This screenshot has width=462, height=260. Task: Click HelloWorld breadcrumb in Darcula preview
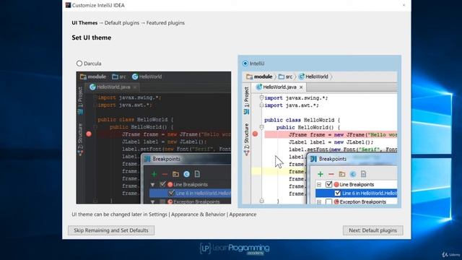click(147, 77)
